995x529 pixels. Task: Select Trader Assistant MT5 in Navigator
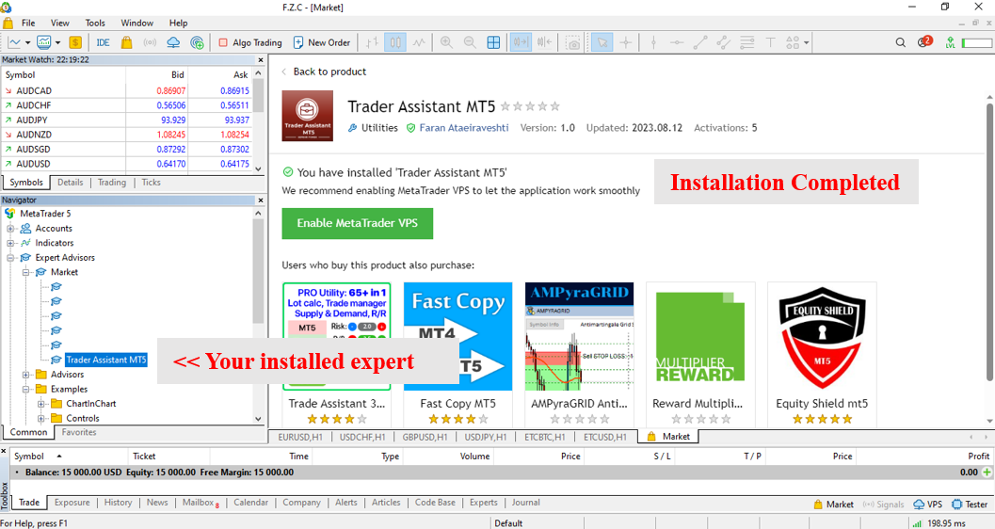point(106,360)
